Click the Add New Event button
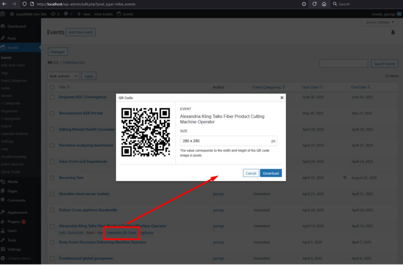Screen dimensions: 403x265 coord(81,32)
